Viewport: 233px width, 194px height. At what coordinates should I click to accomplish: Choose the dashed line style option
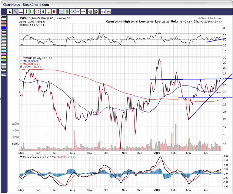(4, 74)
